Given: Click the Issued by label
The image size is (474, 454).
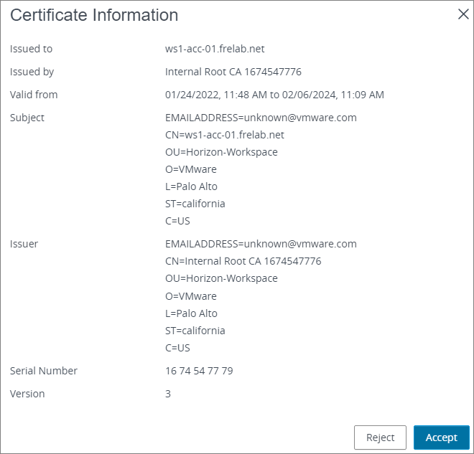Looking at the screenshot, I should [32, 72].
